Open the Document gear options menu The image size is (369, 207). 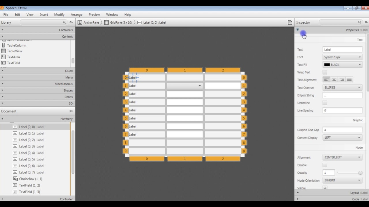pos(71,111)
